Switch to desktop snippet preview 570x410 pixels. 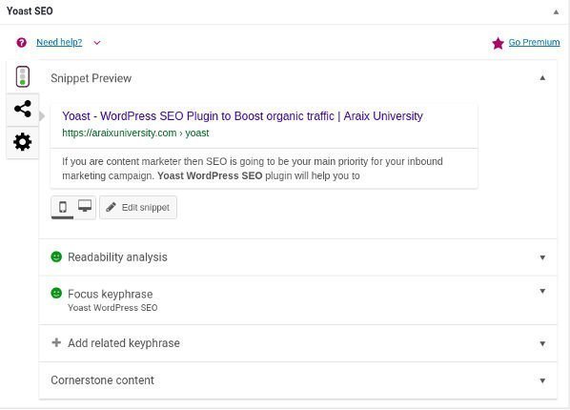[x=85, y=206]
